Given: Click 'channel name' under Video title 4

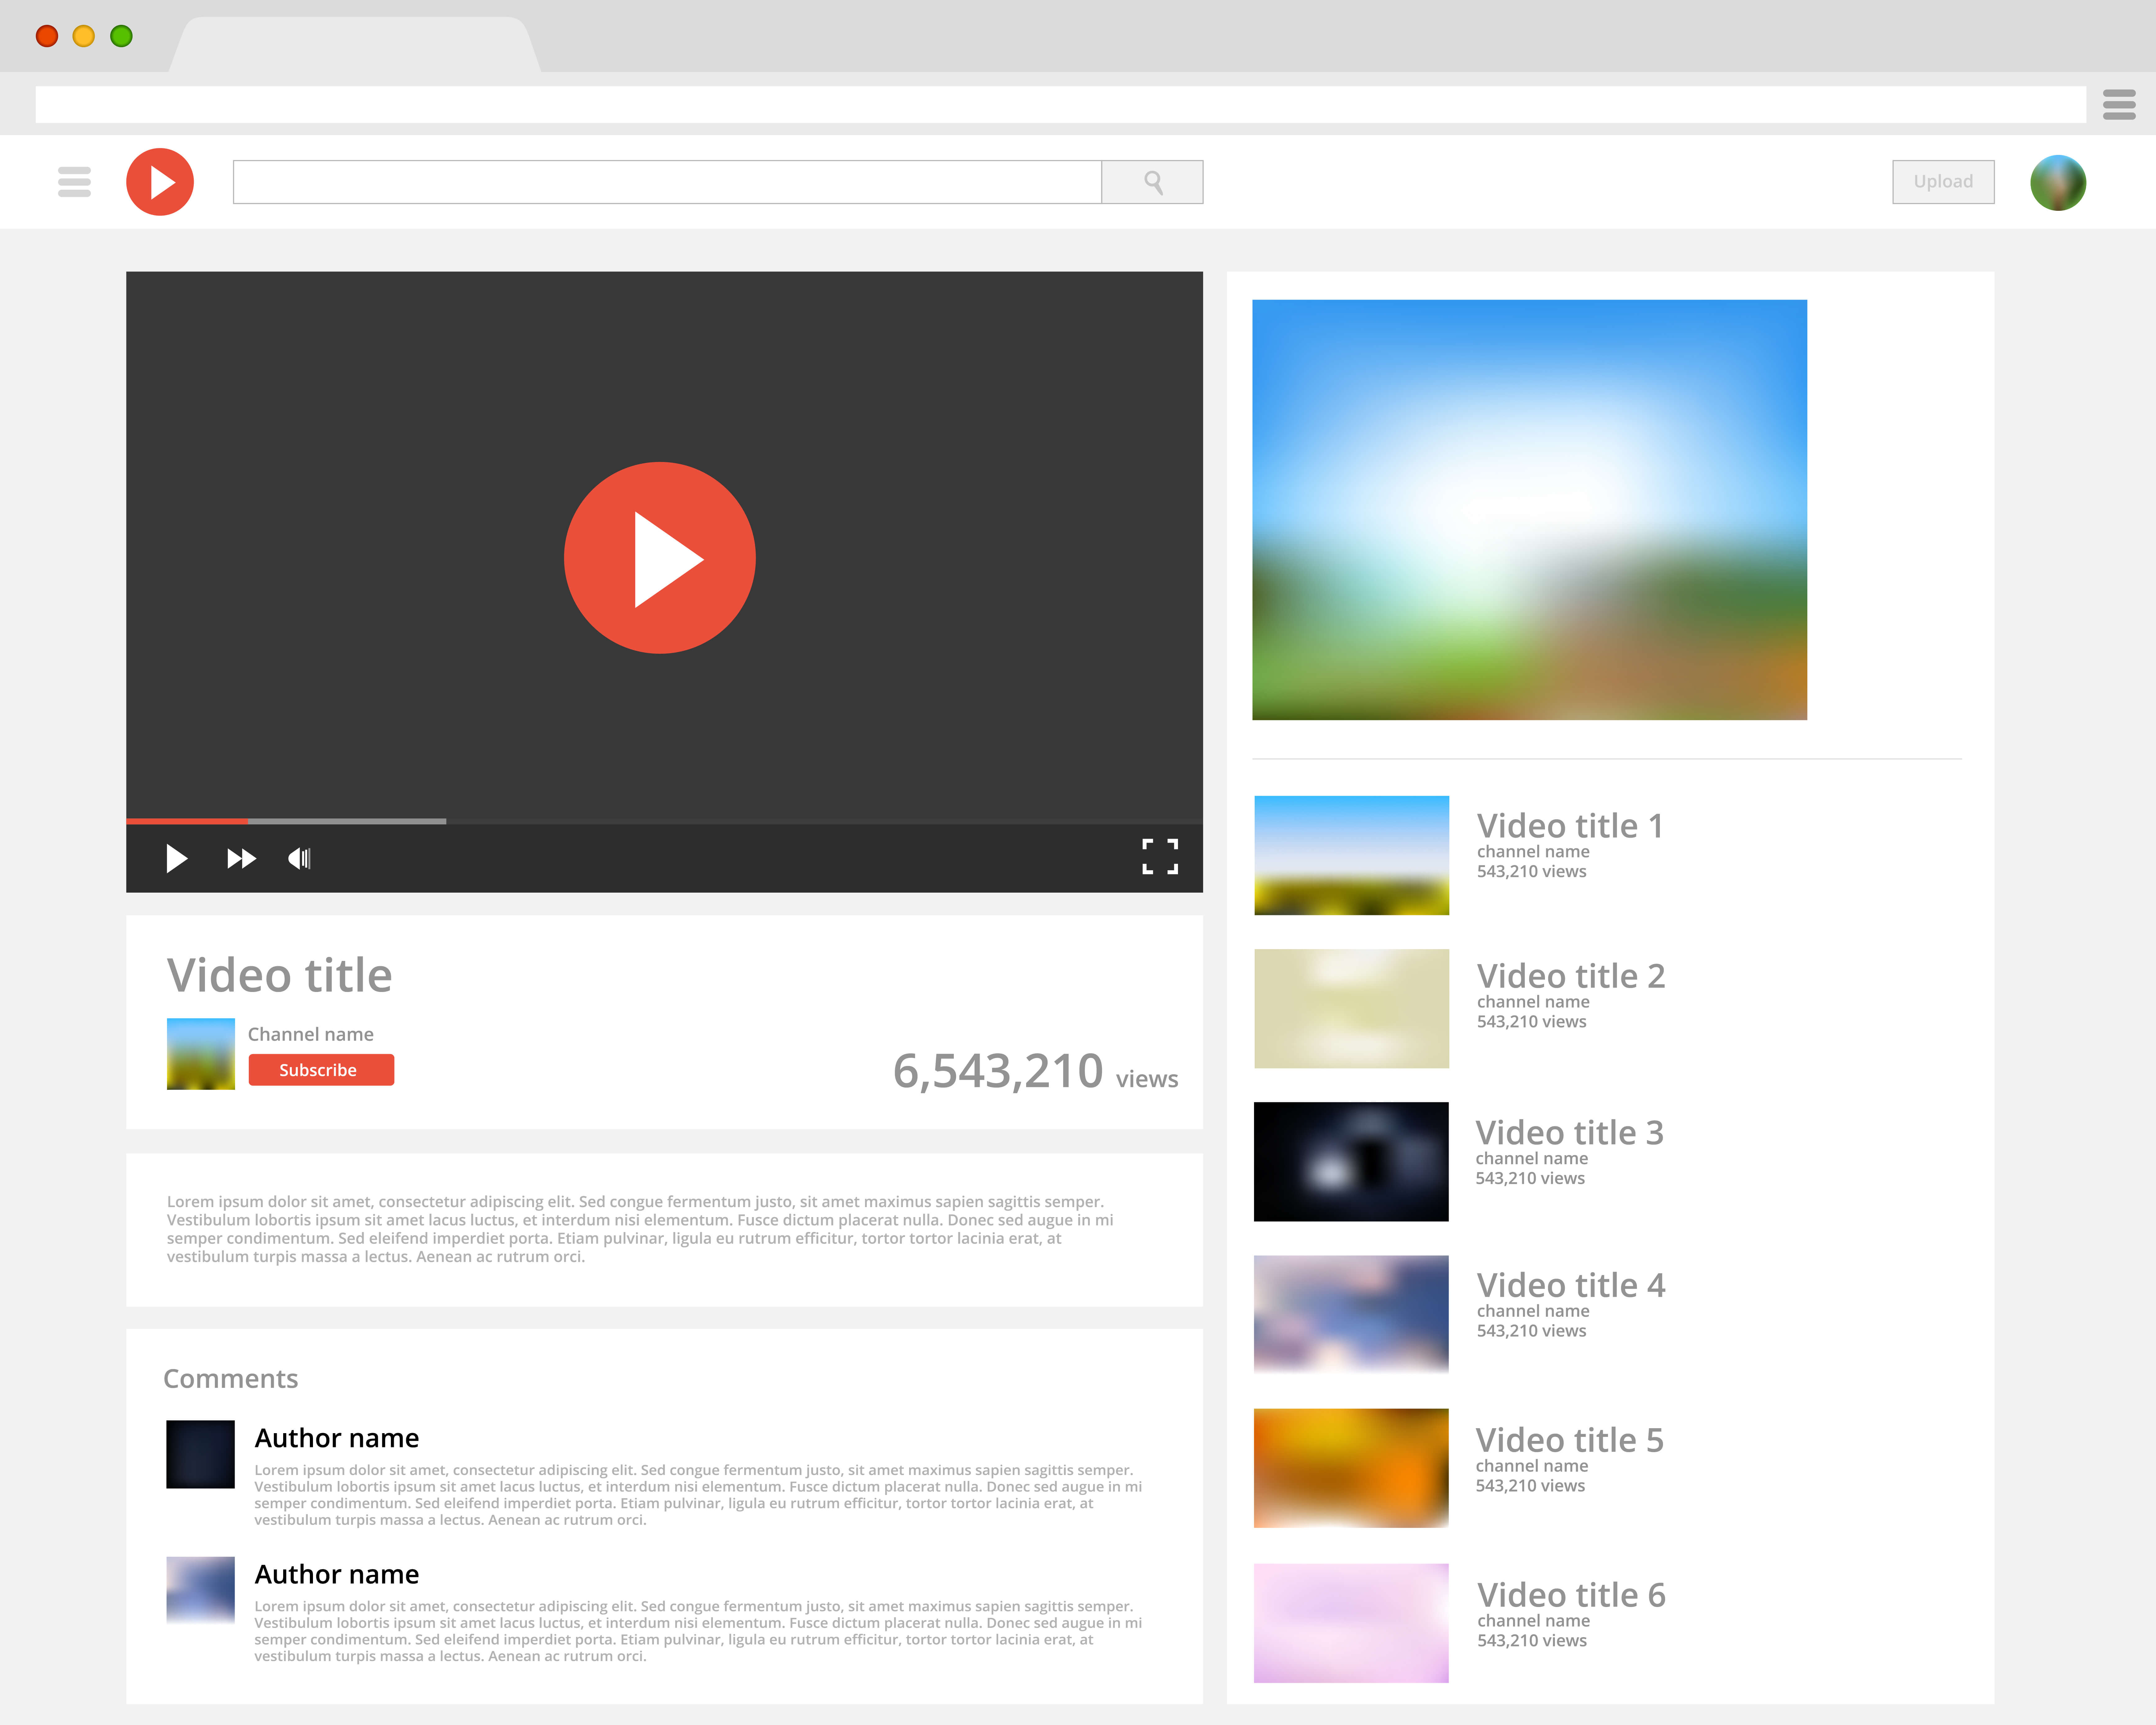Looking at the screenshot, I should click(1533, 1311).
